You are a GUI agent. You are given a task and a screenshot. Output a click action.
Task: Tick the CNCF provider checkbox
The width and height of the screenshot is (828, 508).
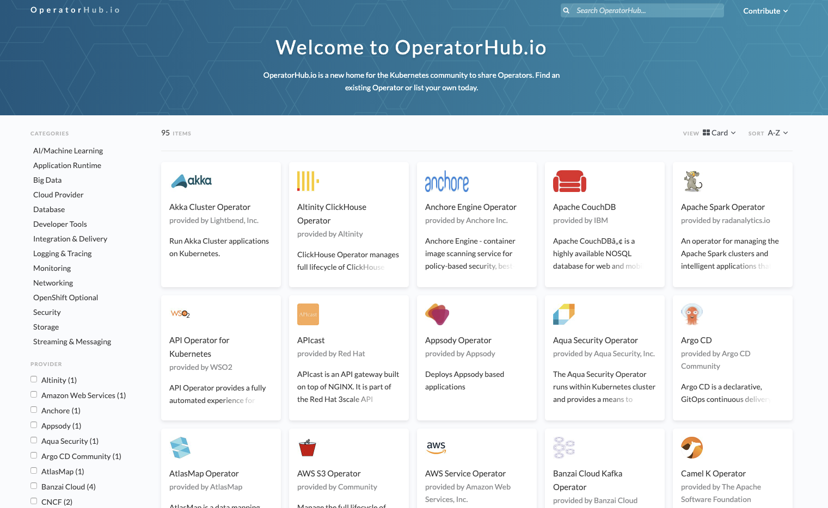coord(34,501)
